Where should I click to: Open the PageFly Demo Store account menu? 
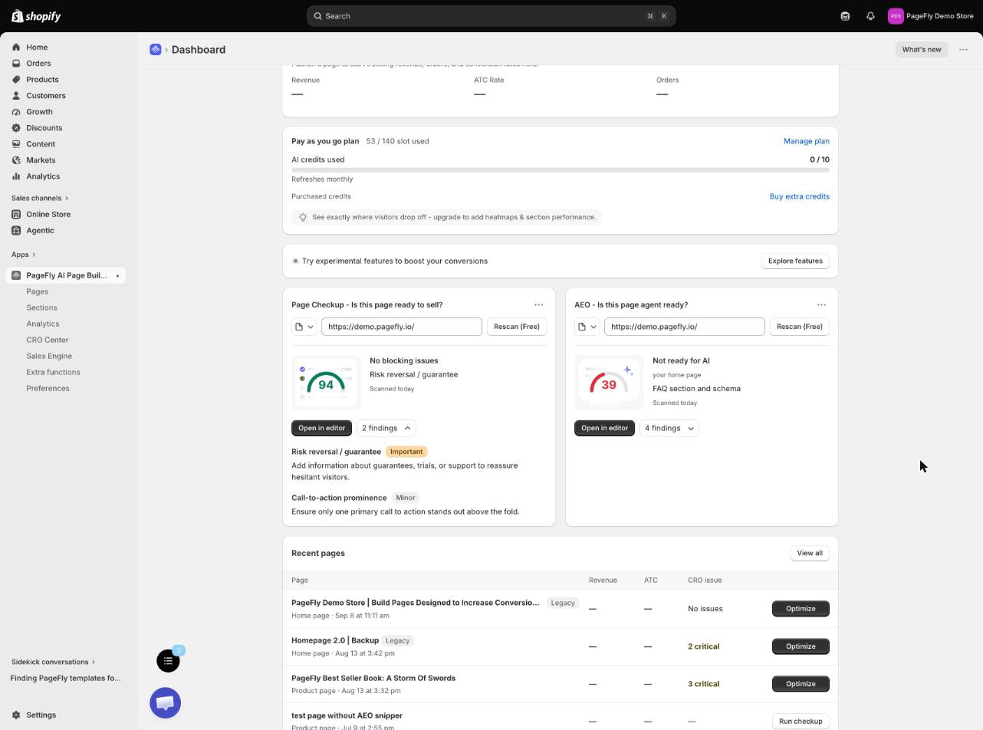click(x=931, y=16)
